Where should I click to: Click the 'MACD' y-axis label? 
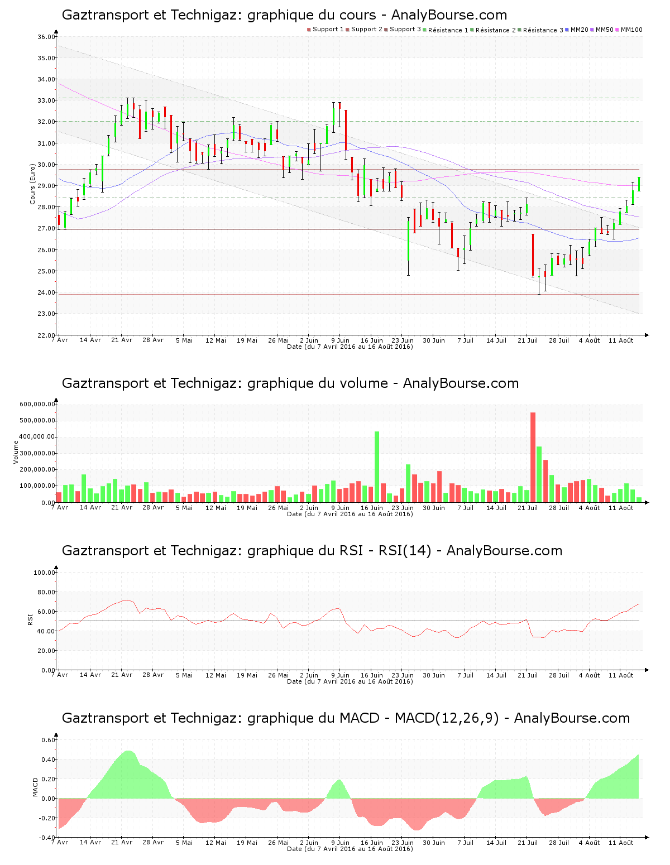(36, 787)
